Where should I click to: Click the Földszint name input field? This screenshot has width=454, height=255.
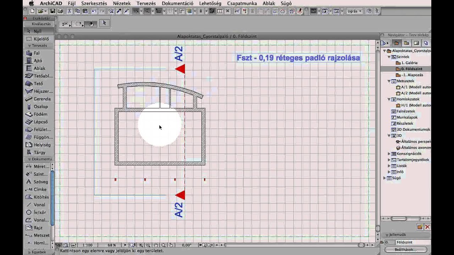click(x=413, y=242)
